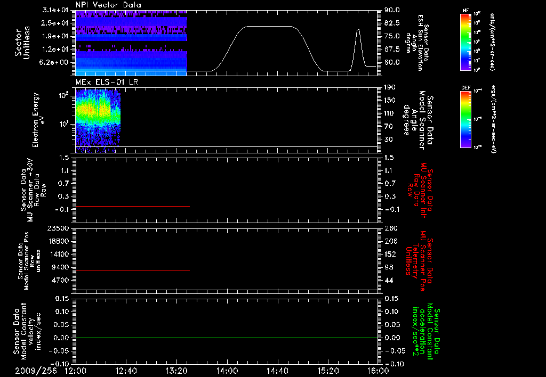
Task: Click the 14100 scanner position tick value
Action: pyautogui.click(x=58, y=254)
